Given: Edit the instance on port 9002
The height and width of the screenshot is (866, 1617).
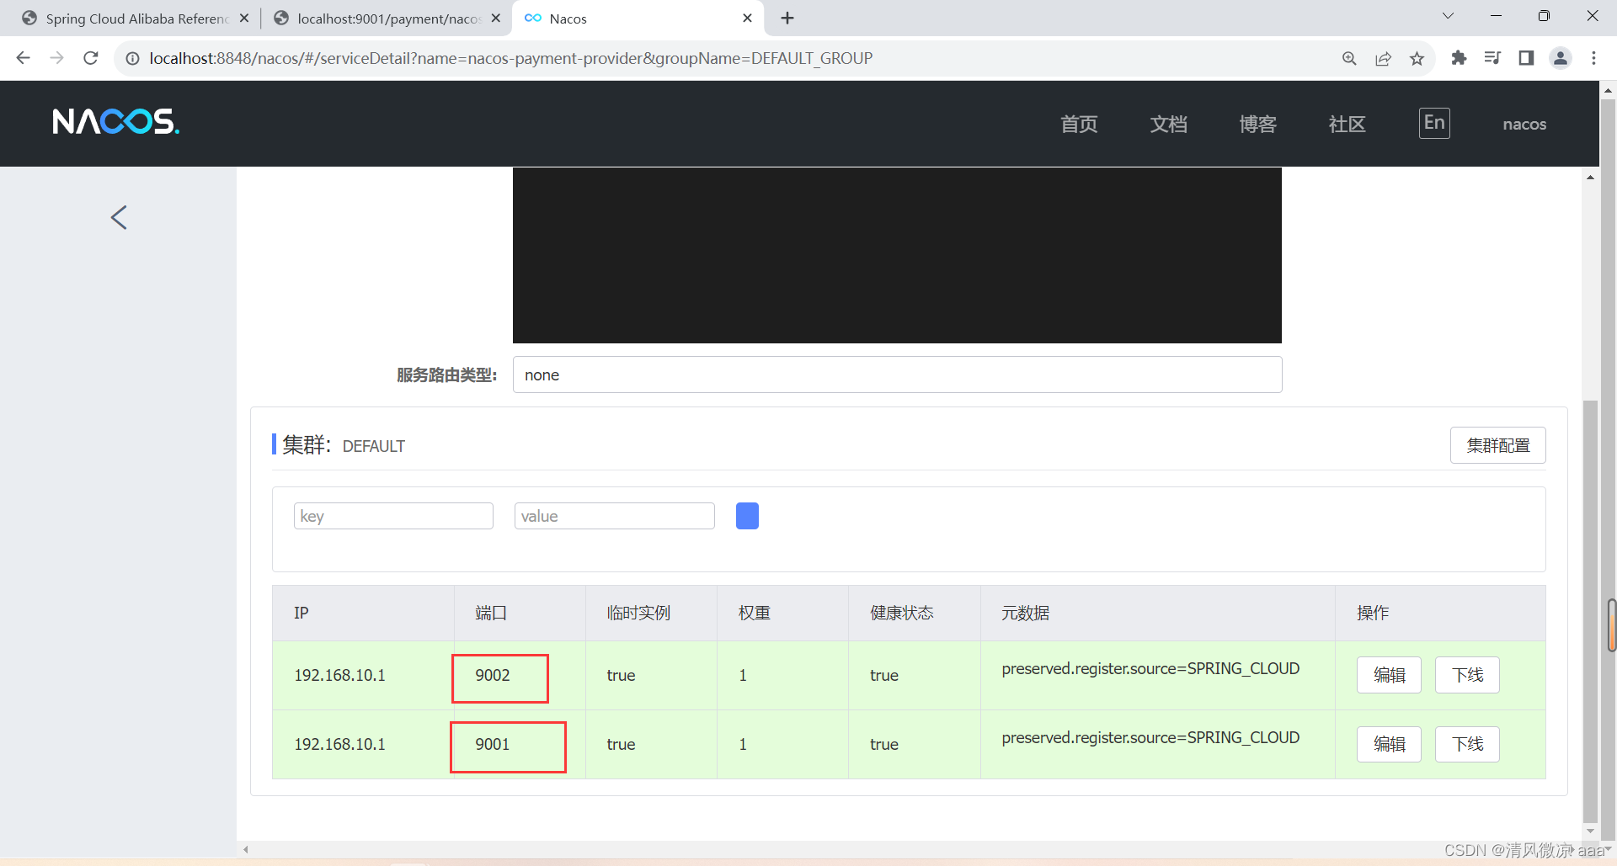Looking at the screenshot, I should point(1389,675).
